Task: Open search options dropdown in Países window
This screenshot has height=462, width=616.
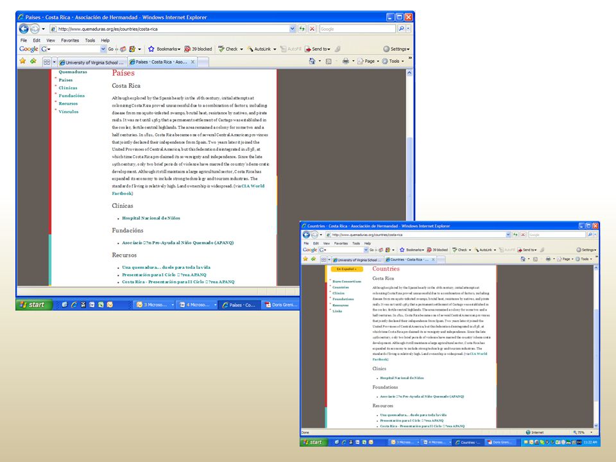Action: point(408,29)
